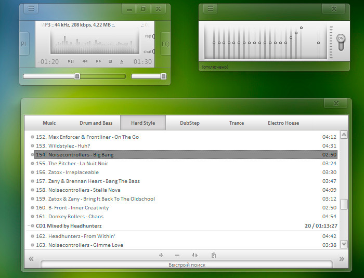The height and width of the screenshot is (278, 364).
Task: Click the track seek slider handle
Action: [x=77, y=76]
